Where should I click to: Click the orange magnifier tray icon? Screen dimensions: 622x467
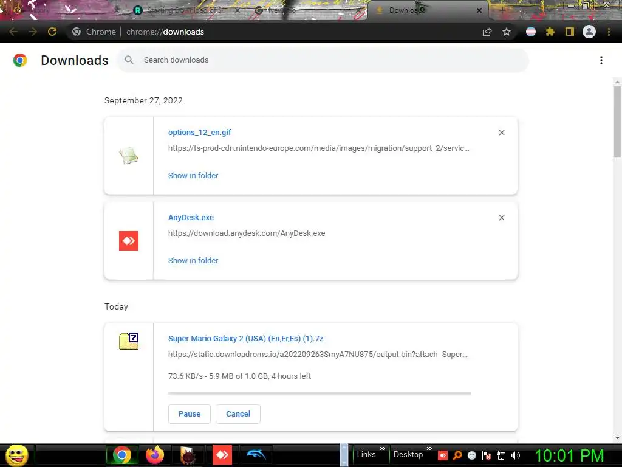click(x=457, y=455)
